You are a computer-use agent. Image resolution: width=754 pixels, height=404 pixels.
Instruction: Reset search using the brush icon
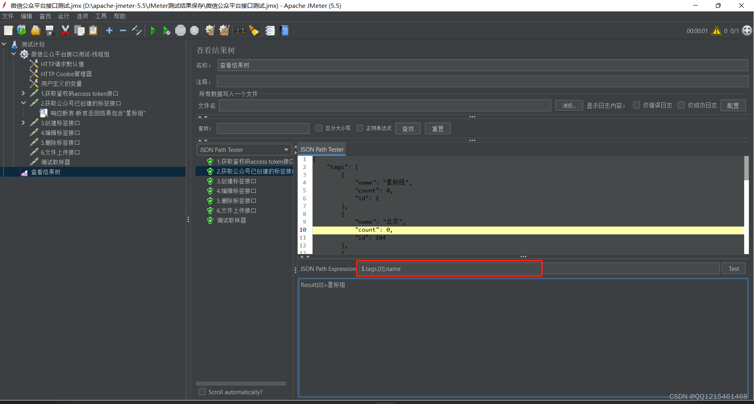click(254, 31)
